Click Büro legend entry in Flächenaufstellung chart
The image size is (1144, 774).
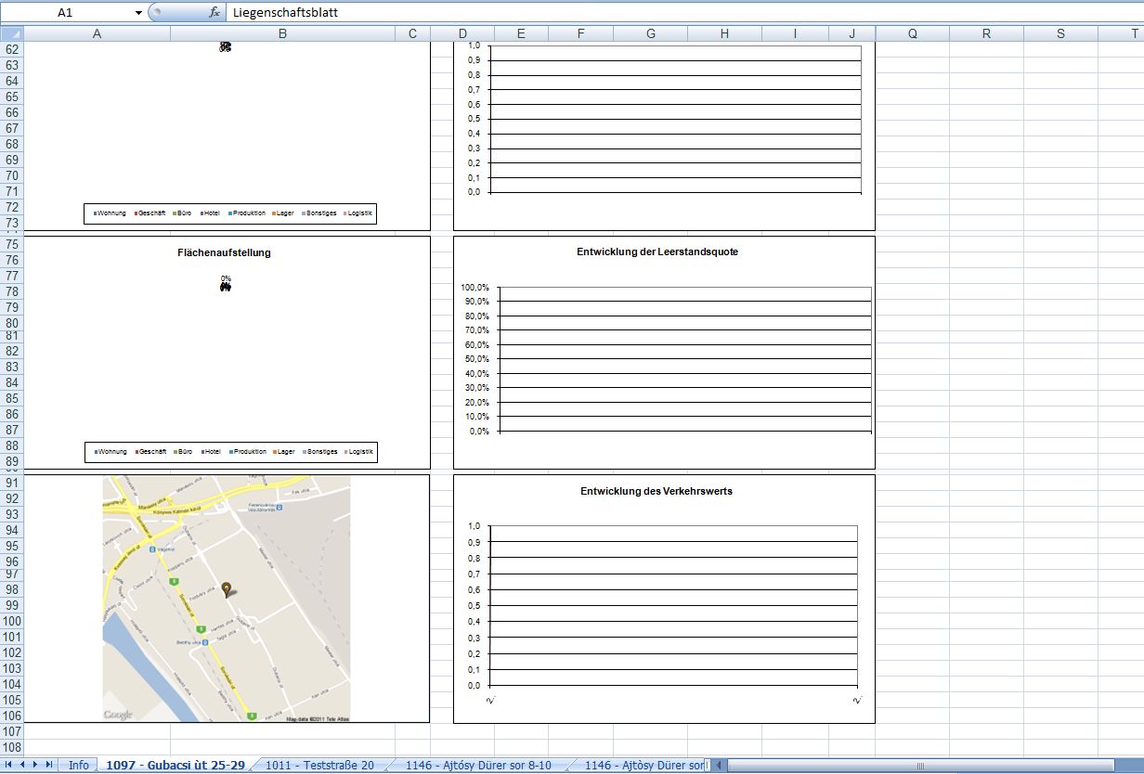184,452
